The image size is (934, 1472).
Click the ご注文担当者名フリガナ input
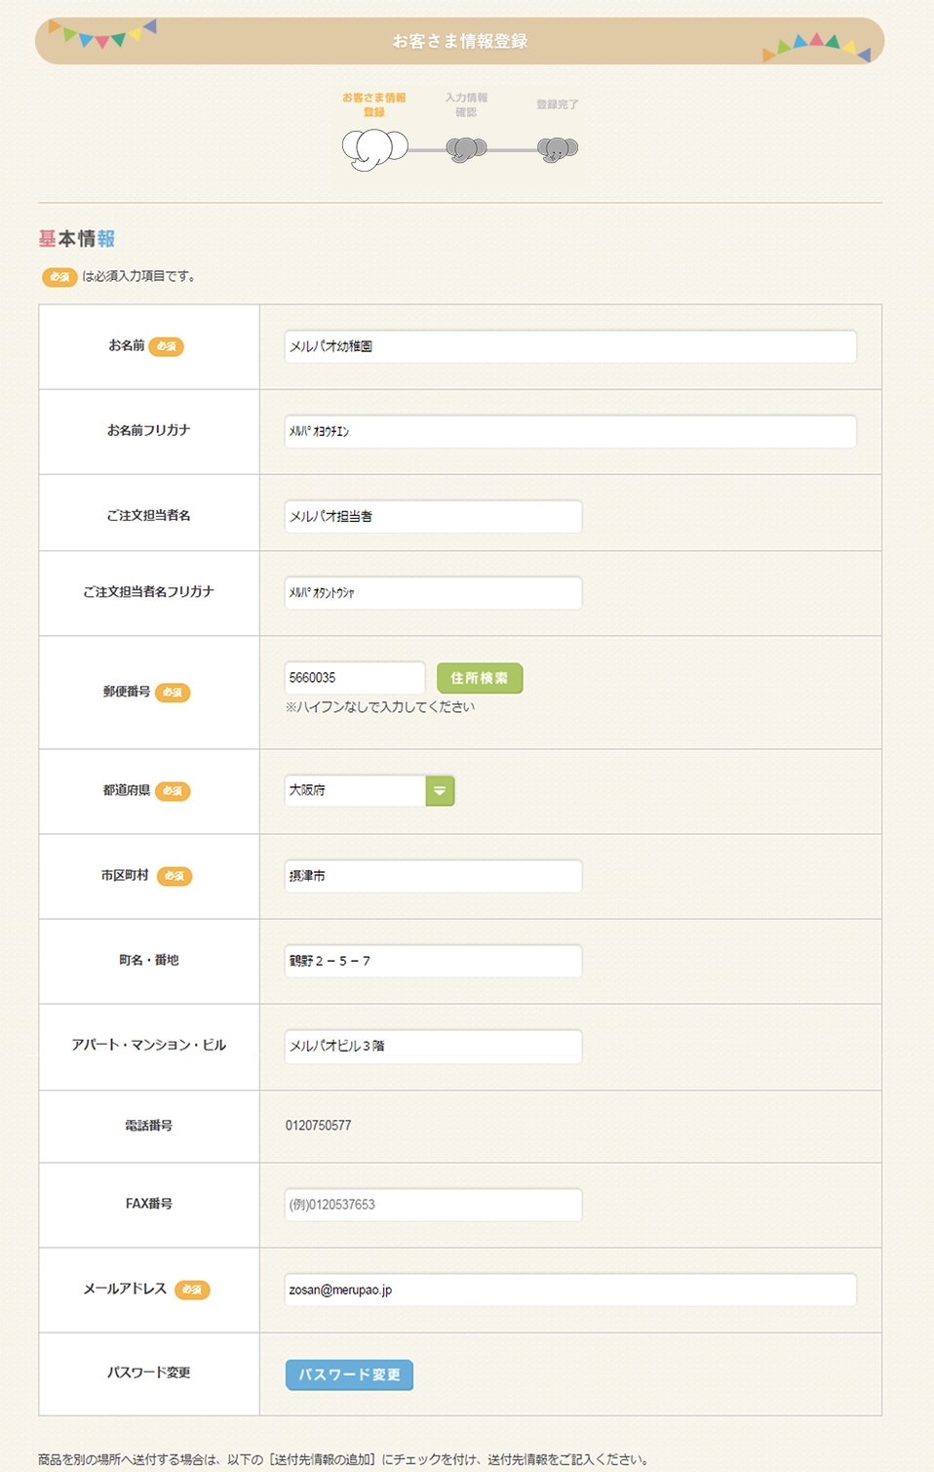(433, 592)
